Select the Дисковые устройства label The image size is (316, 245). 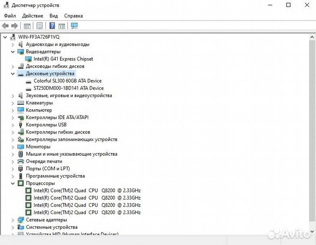50,73
